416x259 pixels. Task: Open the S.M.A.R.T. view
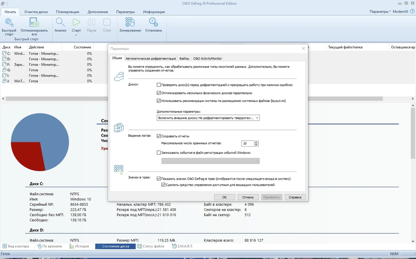pos(182,246)
